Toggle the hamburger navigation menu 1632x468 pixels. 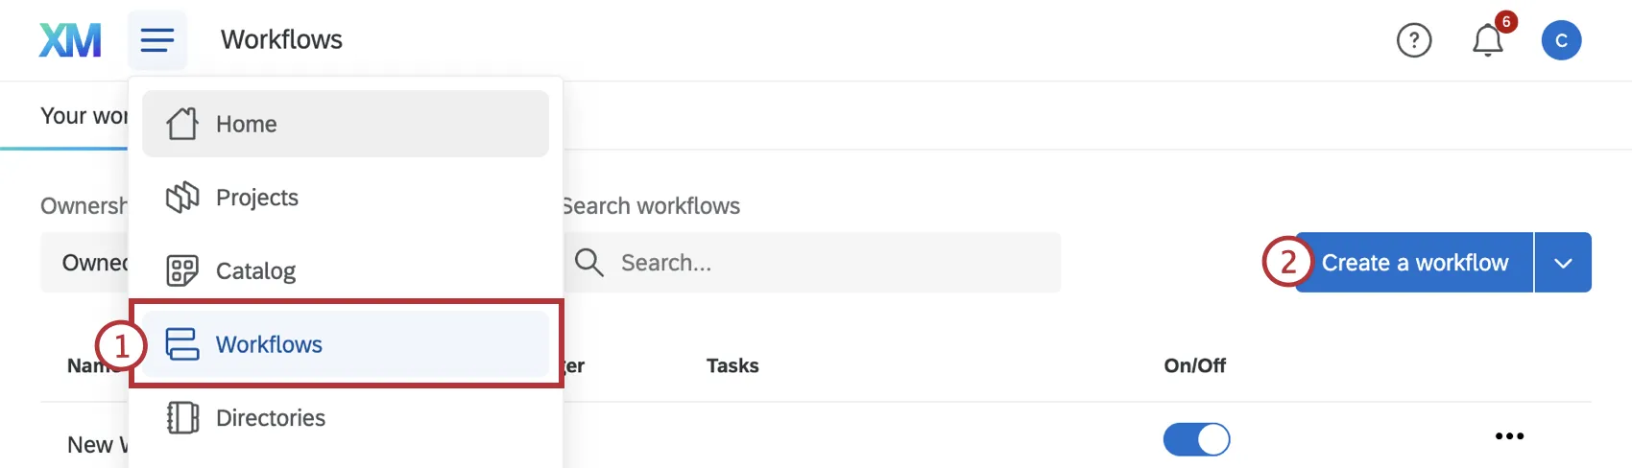point(157,40)
